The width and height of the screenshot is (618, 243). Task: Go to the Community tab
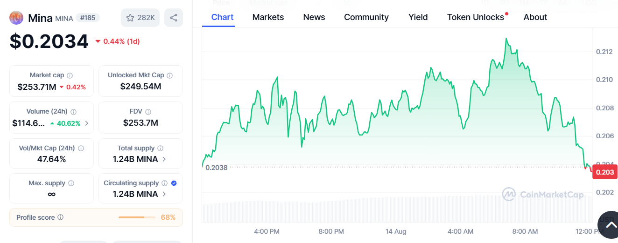coord(366,17)
